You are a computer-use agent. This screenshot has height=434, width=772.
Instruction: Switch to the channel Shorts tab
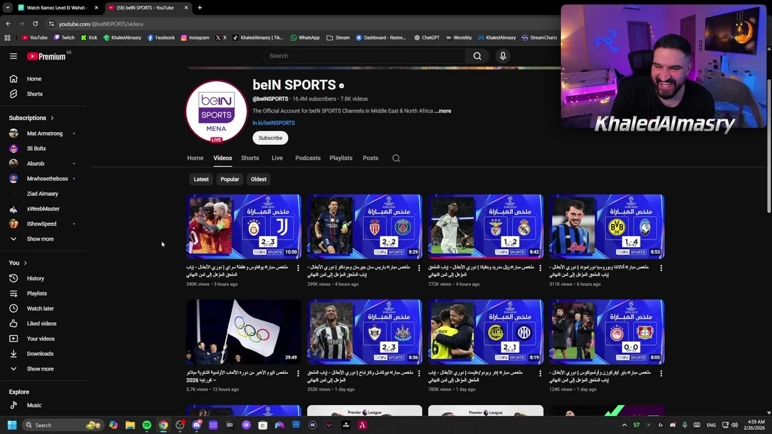pos(250,158)
